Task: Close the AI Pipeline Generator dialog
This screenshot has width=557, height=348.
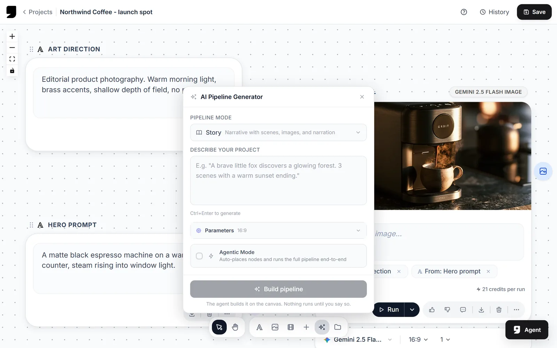Action: click(x=362, y=97)
